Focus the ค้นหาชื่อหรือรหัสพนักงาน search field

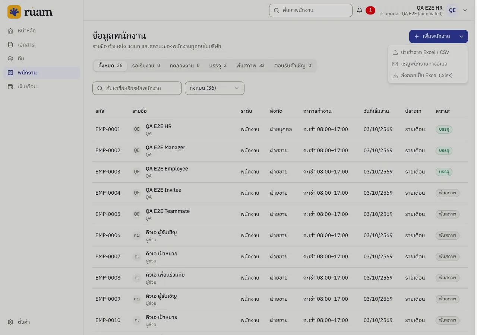(137, 88)
